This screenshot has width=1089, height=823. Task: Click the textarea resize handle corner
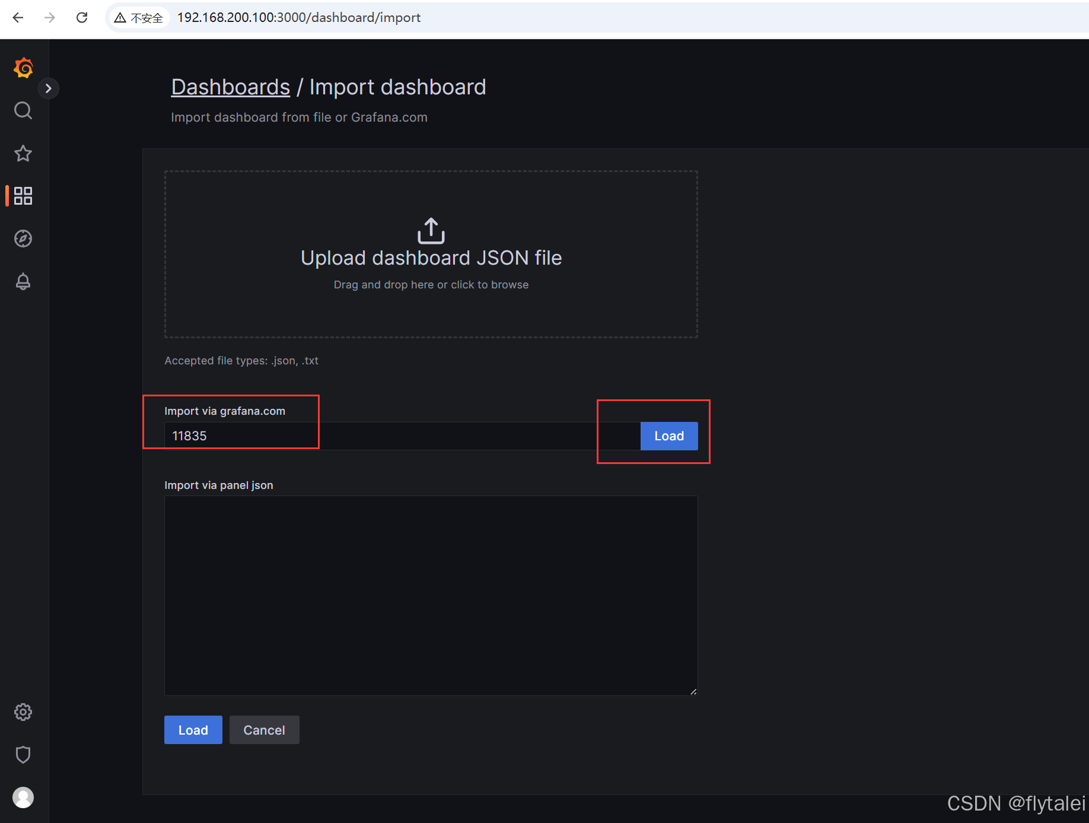tap(693, 691)
